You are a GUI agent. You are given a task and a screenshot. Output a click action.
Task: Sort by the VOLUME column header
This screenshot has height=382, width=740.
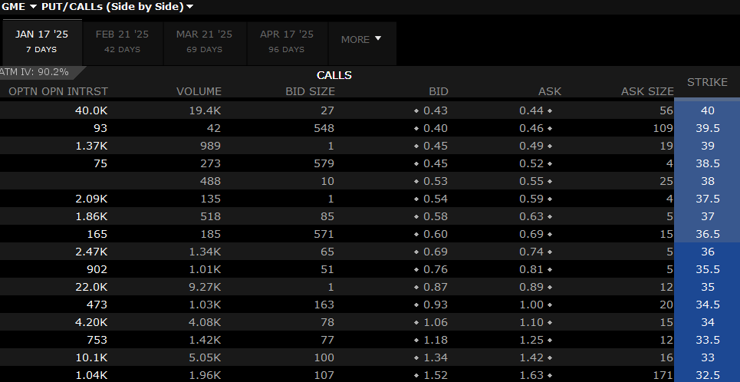point(199,91)
